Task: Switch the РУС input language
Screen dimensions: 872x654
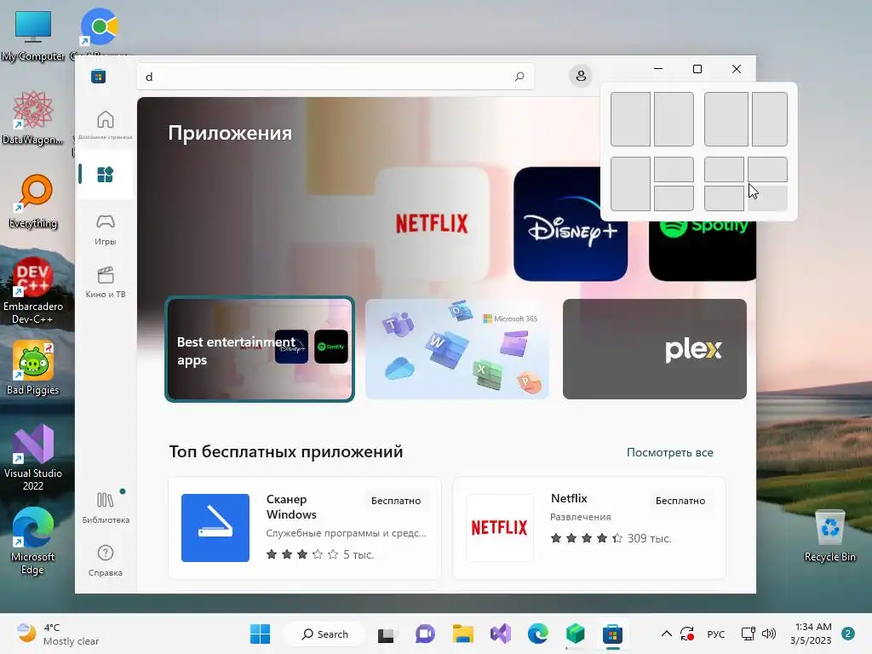Action: (715, 634)
